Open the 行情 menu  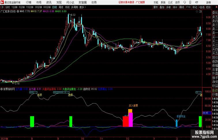pyautogui.click(x=29, y=2)
